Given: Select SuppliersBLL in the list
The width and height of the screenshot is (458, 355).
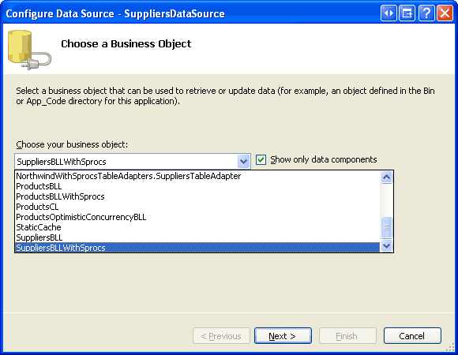Looking at the screenshot, I should [197, 237].
